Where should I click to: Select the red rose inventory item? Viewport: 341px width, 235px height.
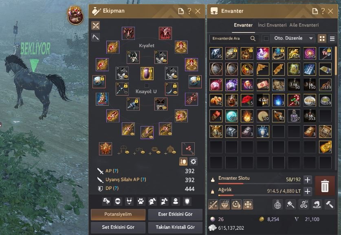247,100
